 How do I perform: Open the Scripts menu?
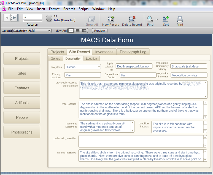[83, 9]
